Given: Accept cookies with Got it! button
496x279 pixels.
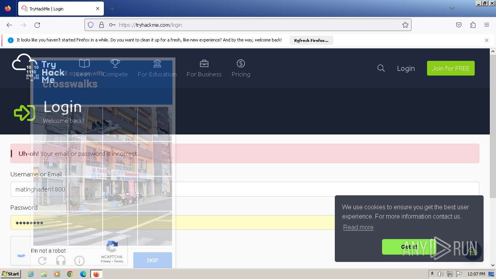Looking at the screenshot, I should [x=409, y=247].
